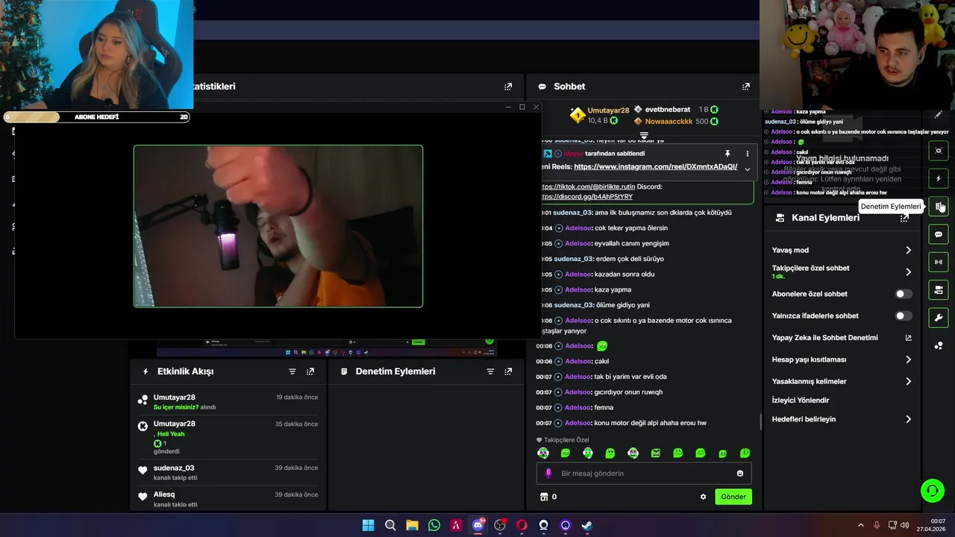This screenshot has height=537, width=955.
Task: Open the Instagram reel link in pinned message
Action: tap(655, 167)
